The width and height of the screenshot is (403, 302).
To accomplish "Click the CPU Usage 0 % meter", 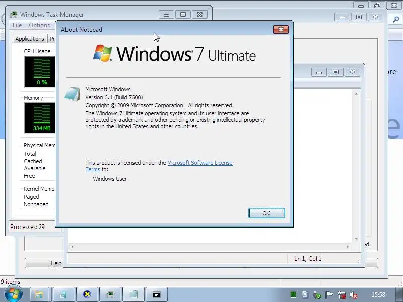I will pyautogui.click(x=40, y=71).
